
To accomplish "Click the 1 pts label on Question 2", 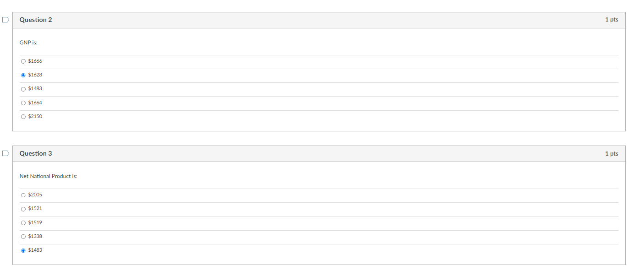I will [x=611, y=20].
